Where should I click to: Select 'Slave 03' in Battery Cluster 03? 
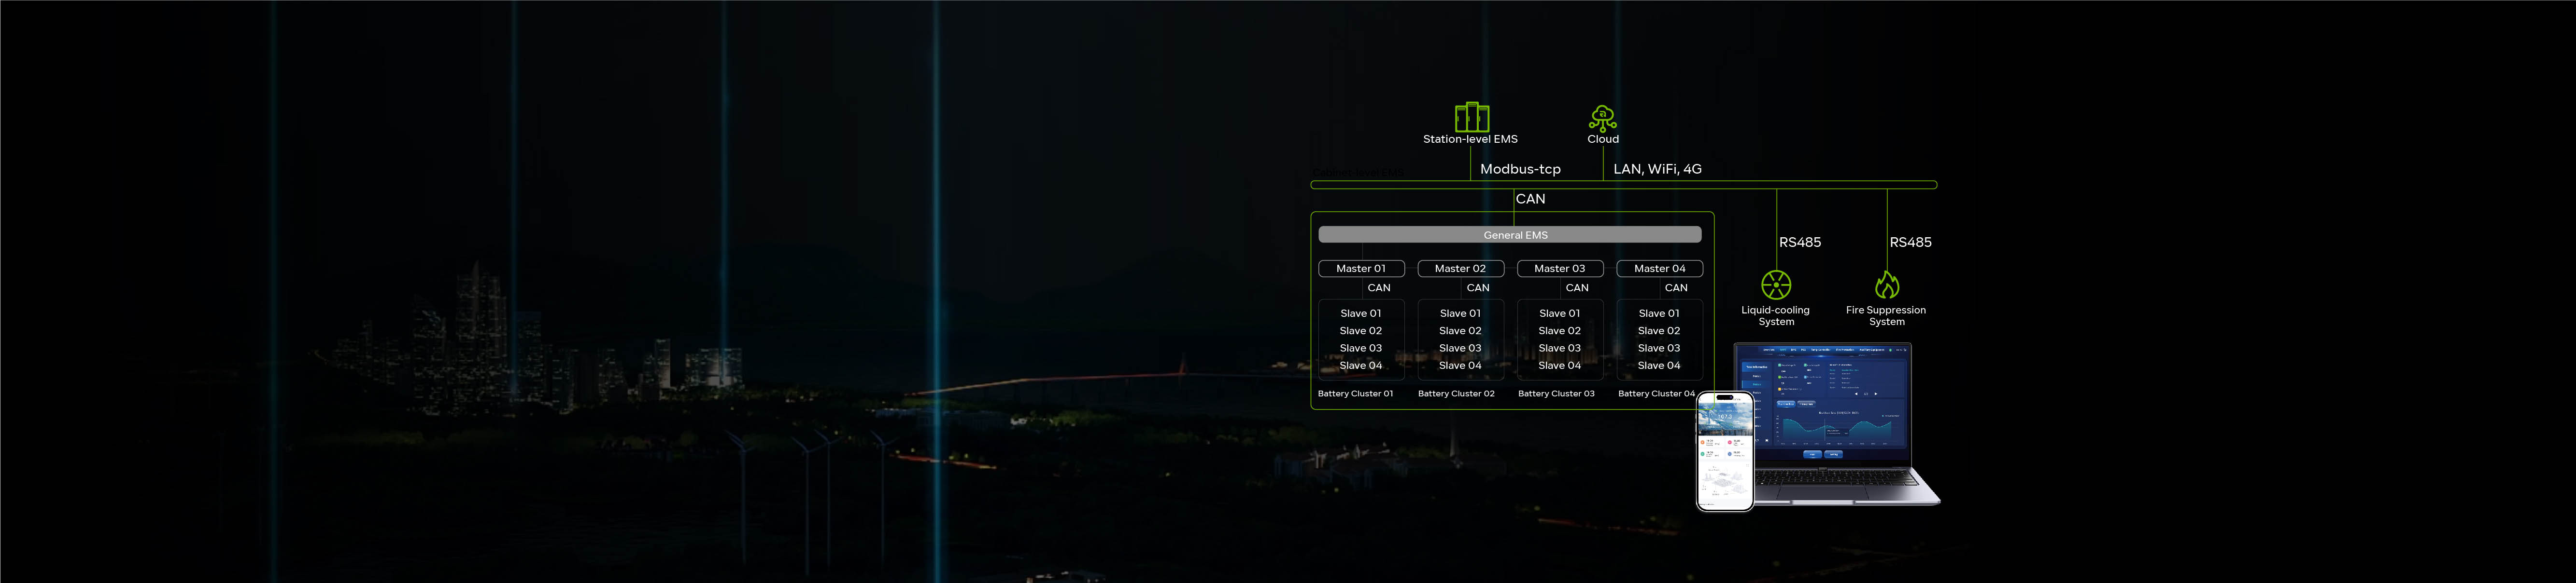click(1560, 349)
